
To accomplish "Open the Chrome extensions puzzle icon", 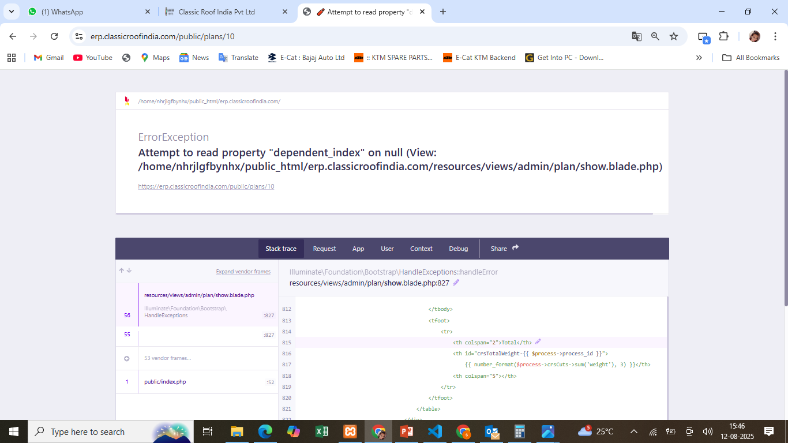I will 723,36.
